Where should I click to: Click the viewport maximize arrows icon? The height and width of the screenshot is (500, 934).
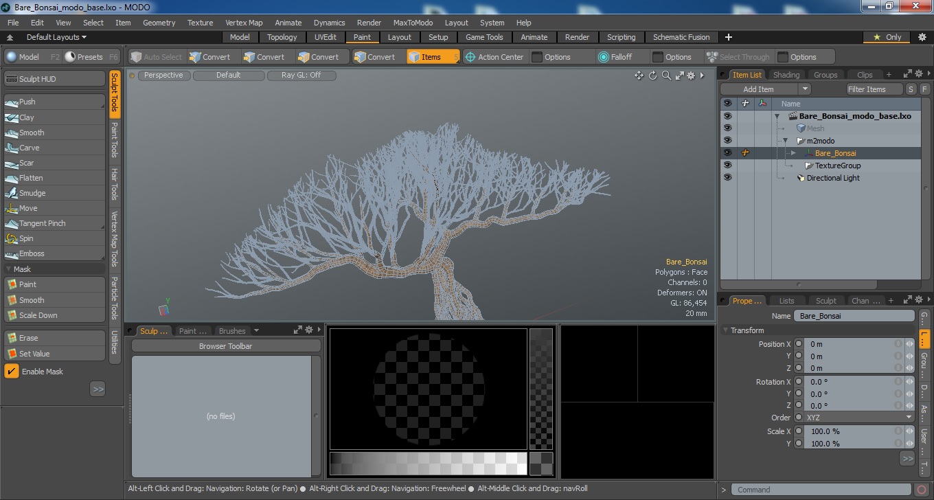(679, 76)
